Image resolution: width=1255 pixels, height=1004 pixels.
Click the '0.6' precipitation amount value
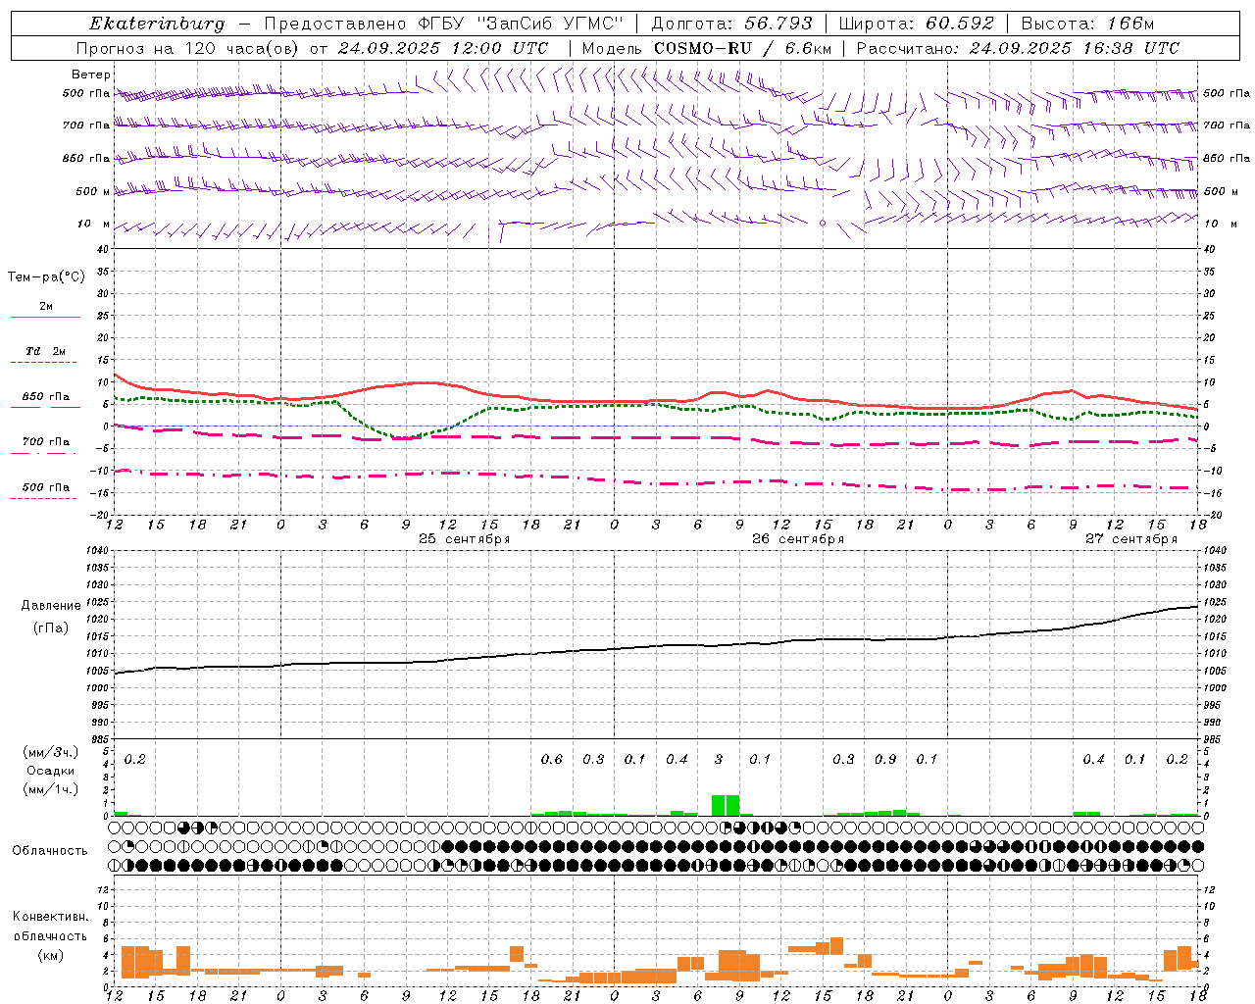tap(552, 760)
